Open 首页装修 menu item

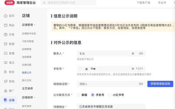coord(26,106)
